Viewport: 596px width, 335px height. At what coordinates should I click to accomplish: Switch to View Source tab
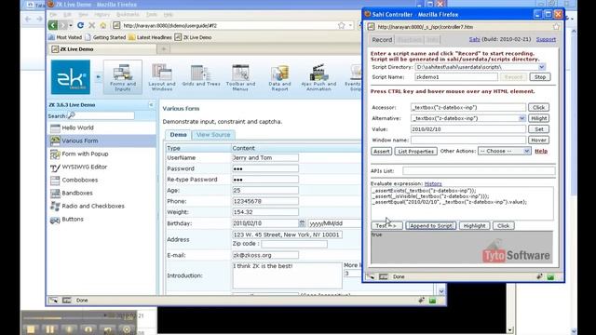213,135
